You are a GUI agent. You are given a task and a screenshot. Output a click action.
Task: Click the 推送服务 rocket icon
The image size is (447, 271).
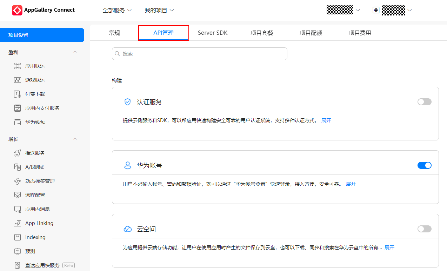pyautogui.click(x=18, y=153)
